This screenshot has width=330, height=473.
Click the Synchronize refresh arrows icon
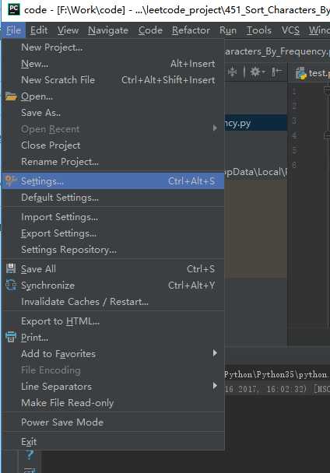pyautogui.click(x=11, y=285)
